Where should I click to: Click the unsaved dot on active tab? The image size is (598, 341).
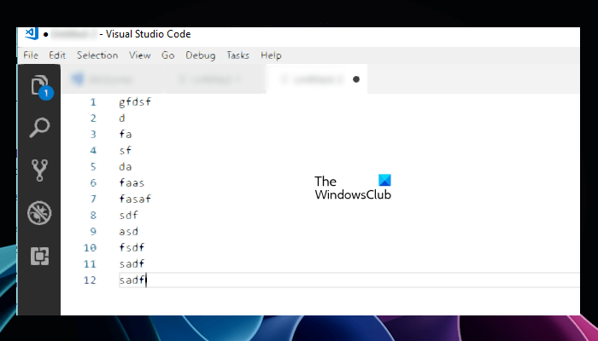tap(356, 79)
